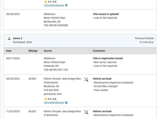Click the Personal Vehicle label
157x118 pixels.
[x=144, y=38]
